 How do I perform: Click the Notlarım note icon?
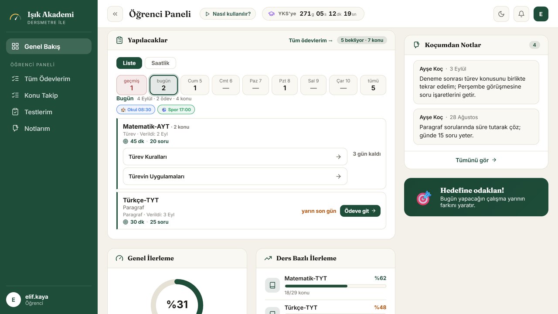[15, 129]
